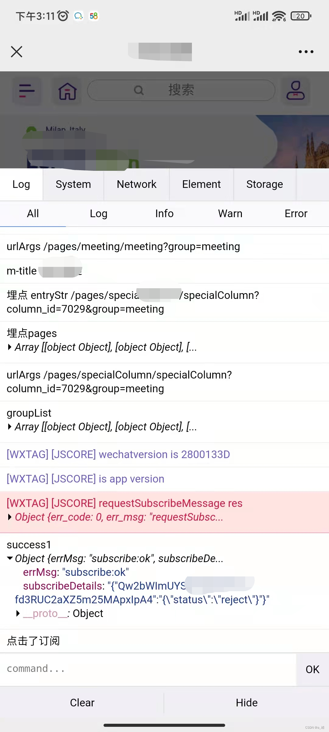Open the three-dot more options menu

click(306, 51)
